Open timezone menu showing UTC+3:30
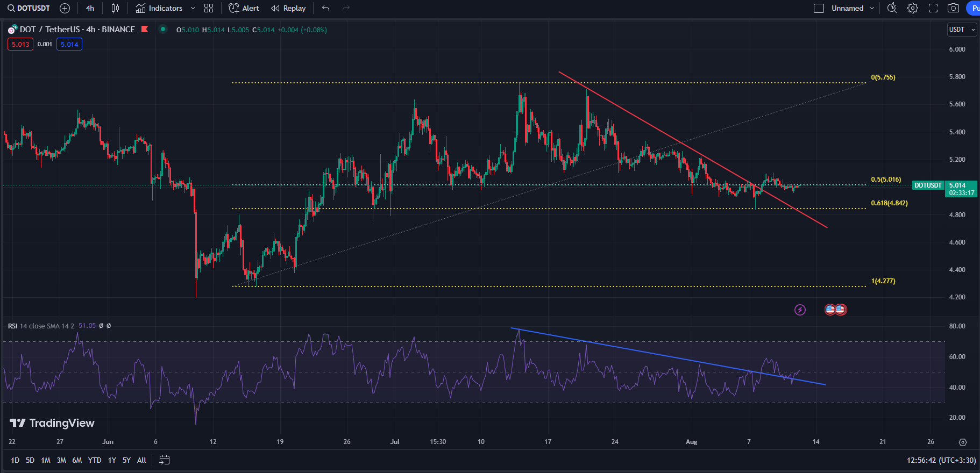Viewport: 980px width, 473px height. pos(941,460)
